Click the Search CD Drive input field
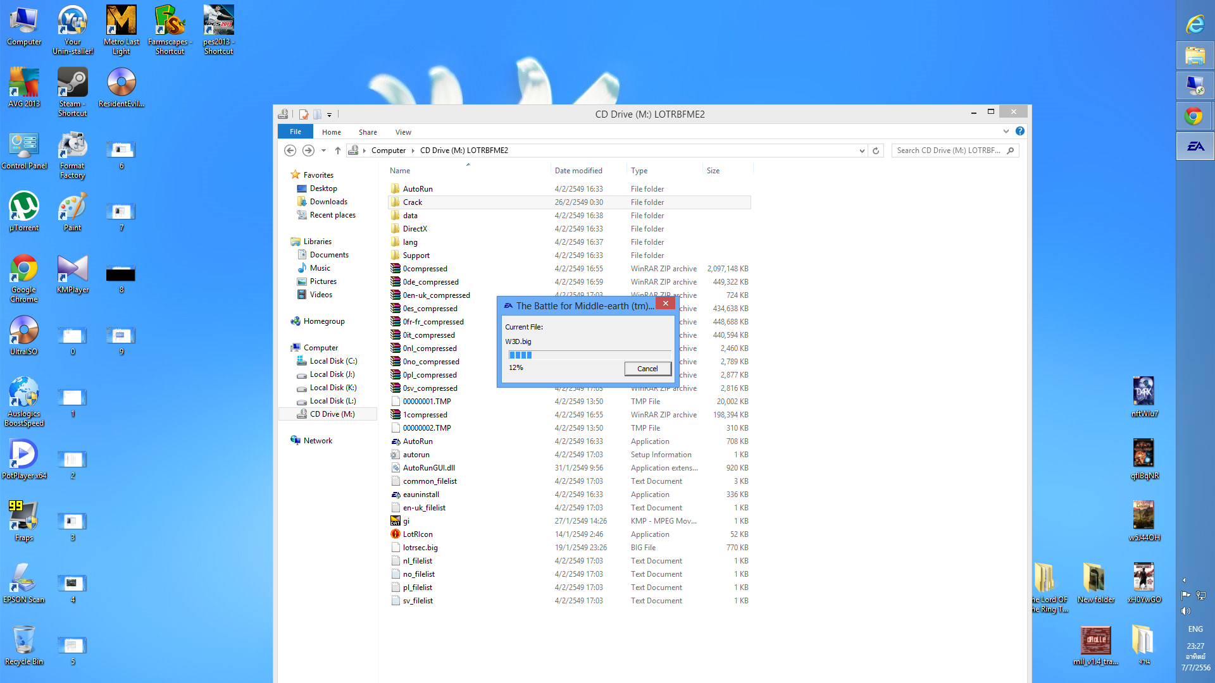The image size is (1215, 683). [x=948, y=151]
